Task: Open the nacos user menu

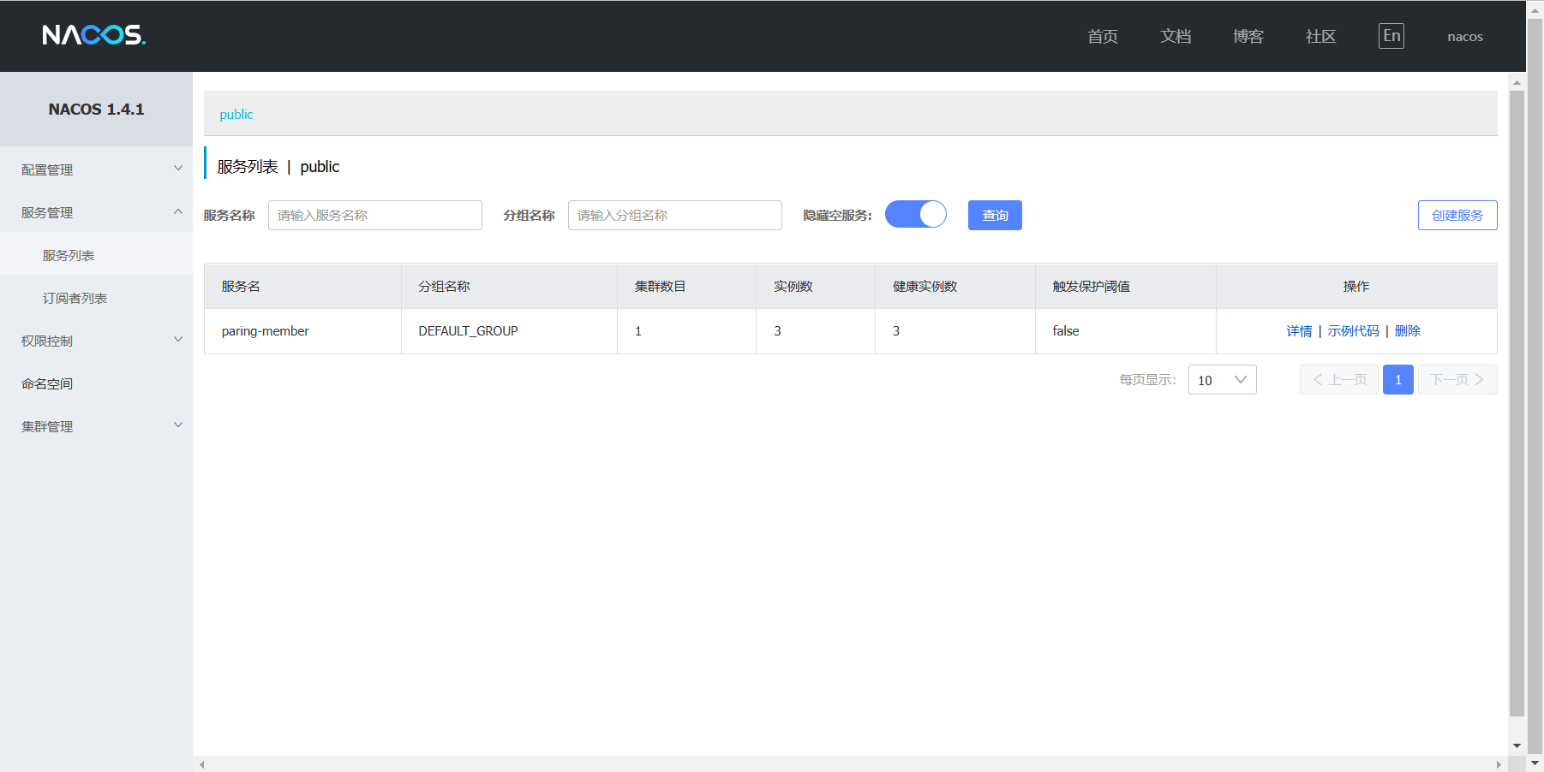Action: coord(1465,37)
